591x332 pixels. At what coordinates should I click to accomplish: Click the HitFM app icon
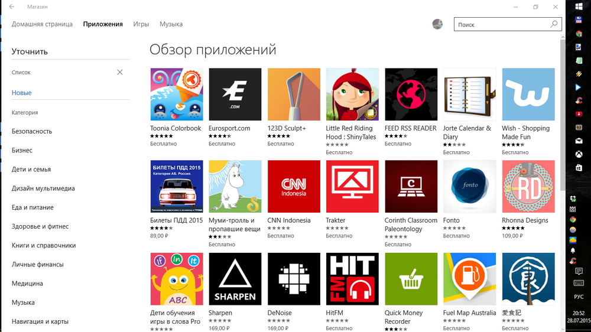tap(352, 279)
